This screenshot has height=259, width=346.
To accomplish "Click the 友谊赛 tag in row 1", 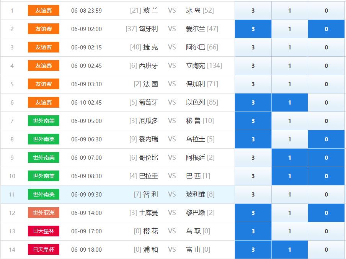I will (x=44, y=11).
